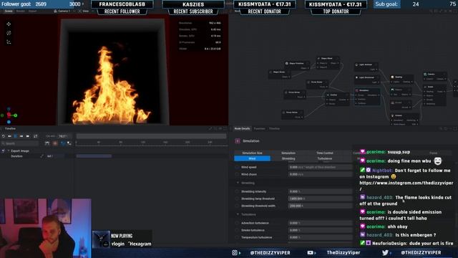
Task: Edit the Smoke turbulence value
Action: tap(320, 230)
